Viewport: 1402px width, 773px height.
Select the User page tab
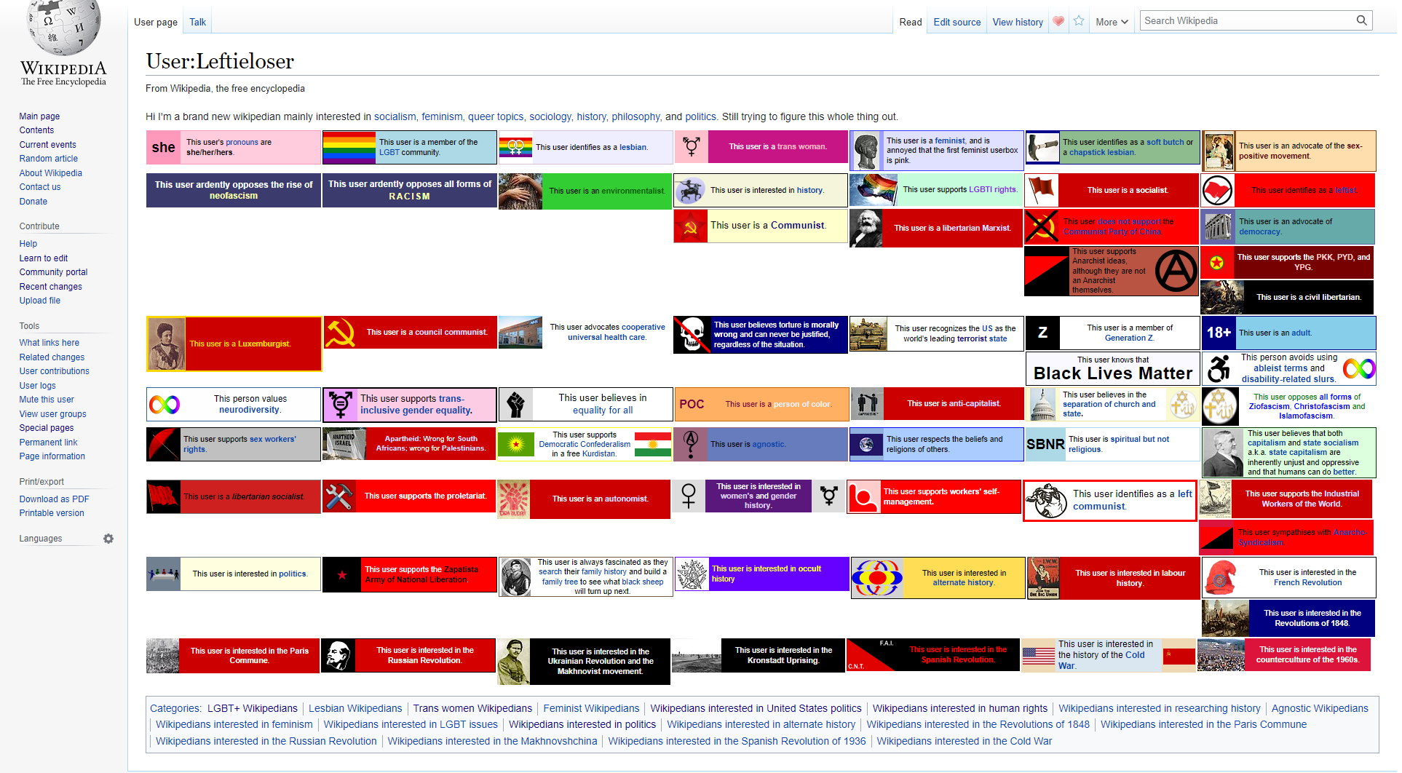[x=156, y=22]
